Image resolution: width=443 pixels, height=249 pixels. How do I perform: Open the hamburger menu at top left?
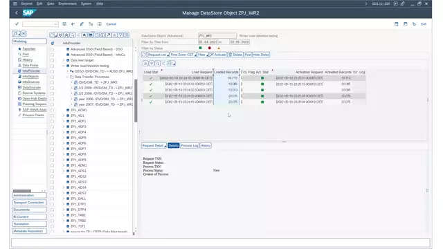pyautogui.click(x=15, y=3)
